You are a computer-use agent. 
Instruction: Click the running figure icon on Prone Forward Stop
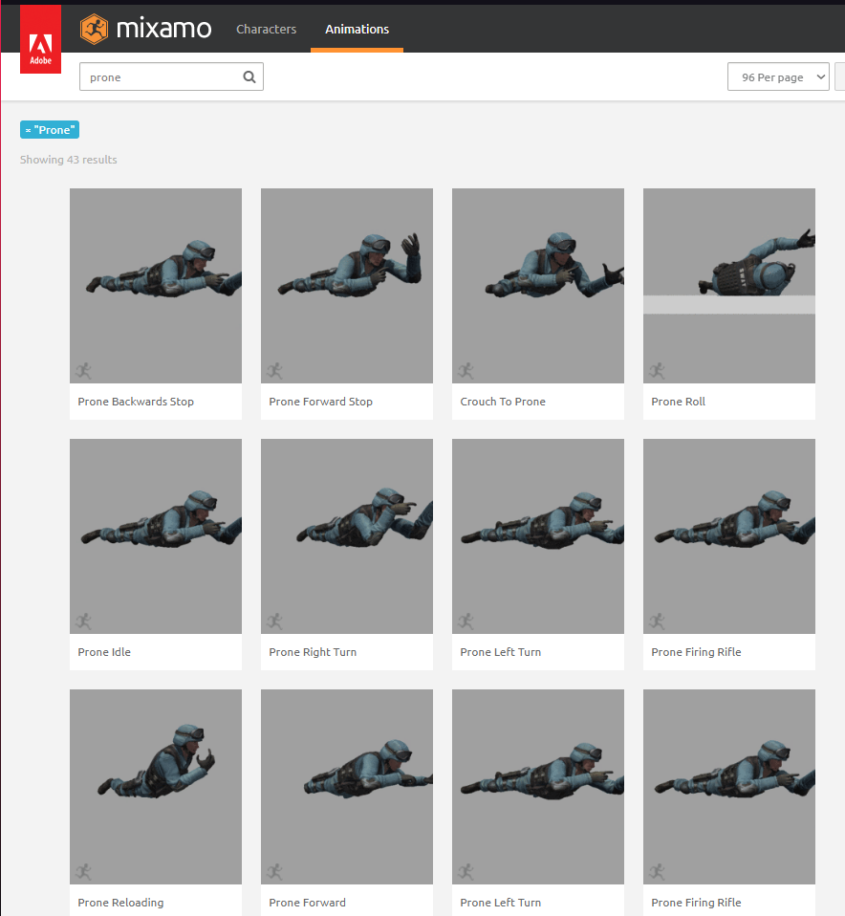coord(273,370)
